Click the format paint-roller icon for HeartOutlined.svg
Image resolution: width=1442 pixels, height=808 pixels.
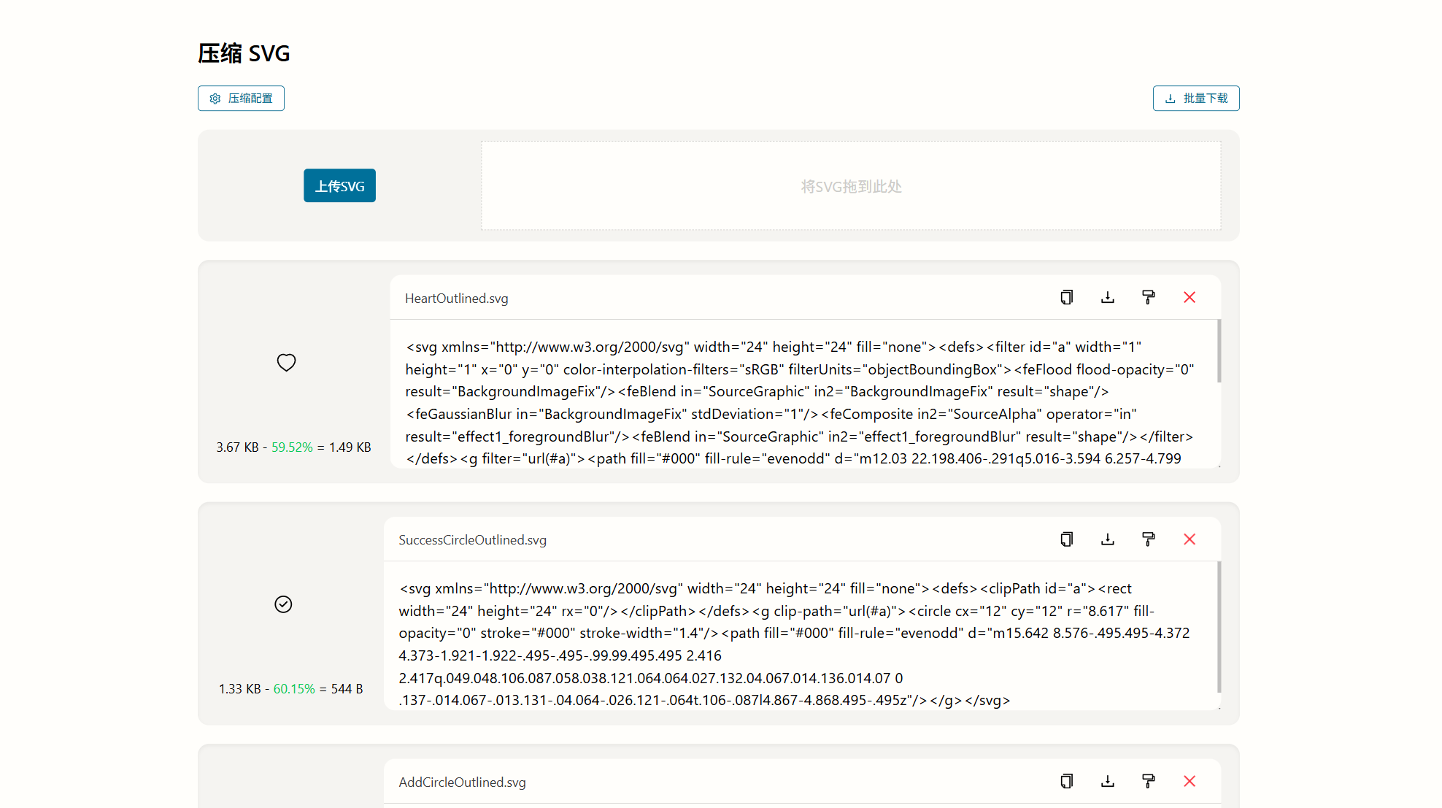click(1148, 297)
